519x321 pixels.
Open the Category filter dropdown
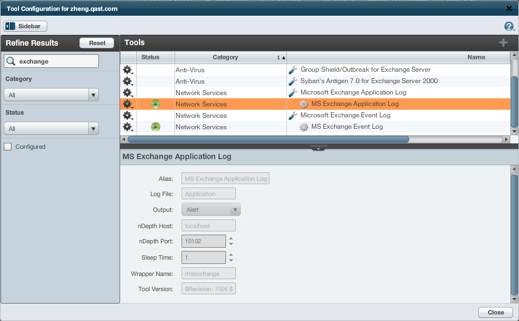coord(51,95)
